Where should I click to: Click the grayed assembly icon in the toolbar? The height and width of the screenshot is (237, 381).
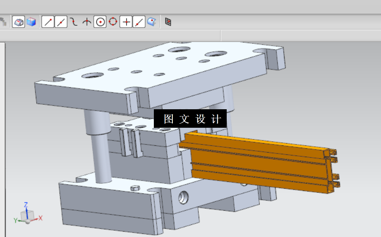click(3, 22)
